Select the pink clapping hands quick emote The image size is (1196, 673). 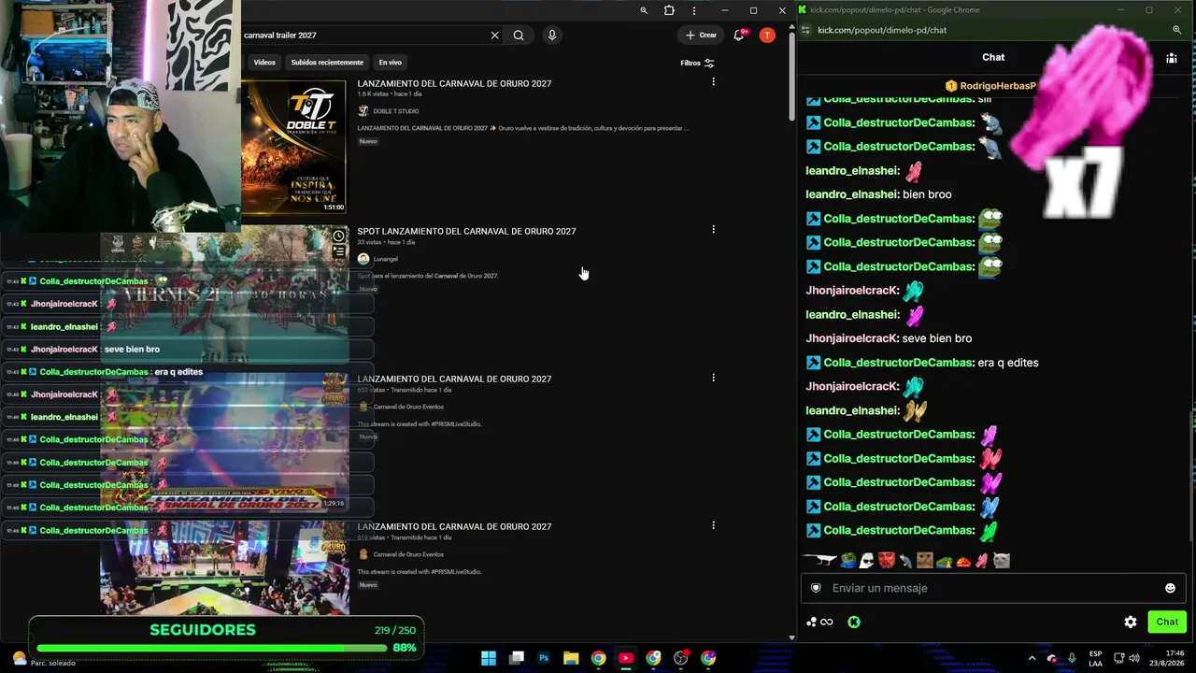click(x=981, y=561)
